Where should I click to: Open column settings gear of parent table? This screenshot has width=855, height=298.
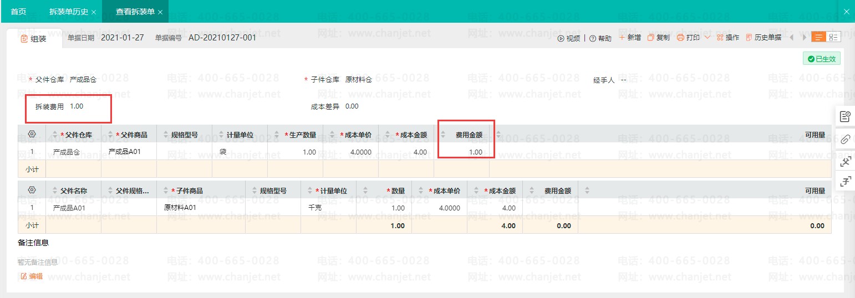(x=32, y=135)
